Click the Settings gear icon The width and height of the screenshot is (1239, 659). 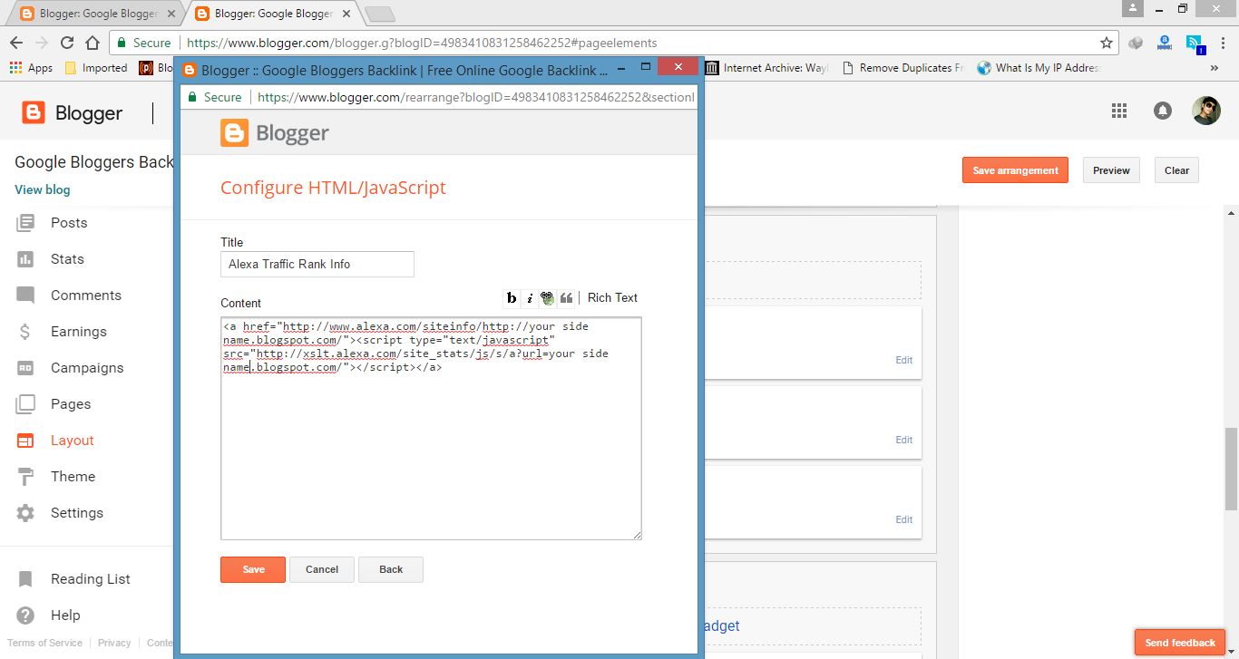pyautogui.click(x=25, y=513)
